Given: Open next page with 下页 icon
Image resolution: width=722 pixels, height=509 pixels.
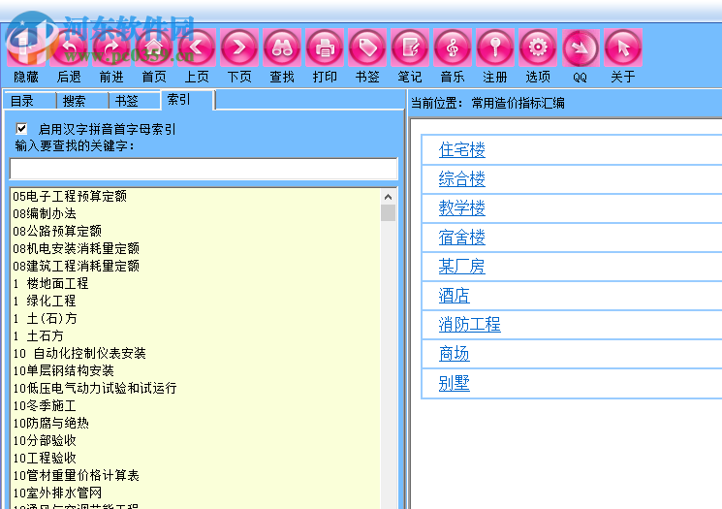Looking at the screenshot, I should point(239,47).
